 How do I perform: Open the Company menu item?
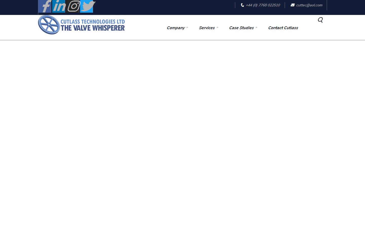(176, 28)
